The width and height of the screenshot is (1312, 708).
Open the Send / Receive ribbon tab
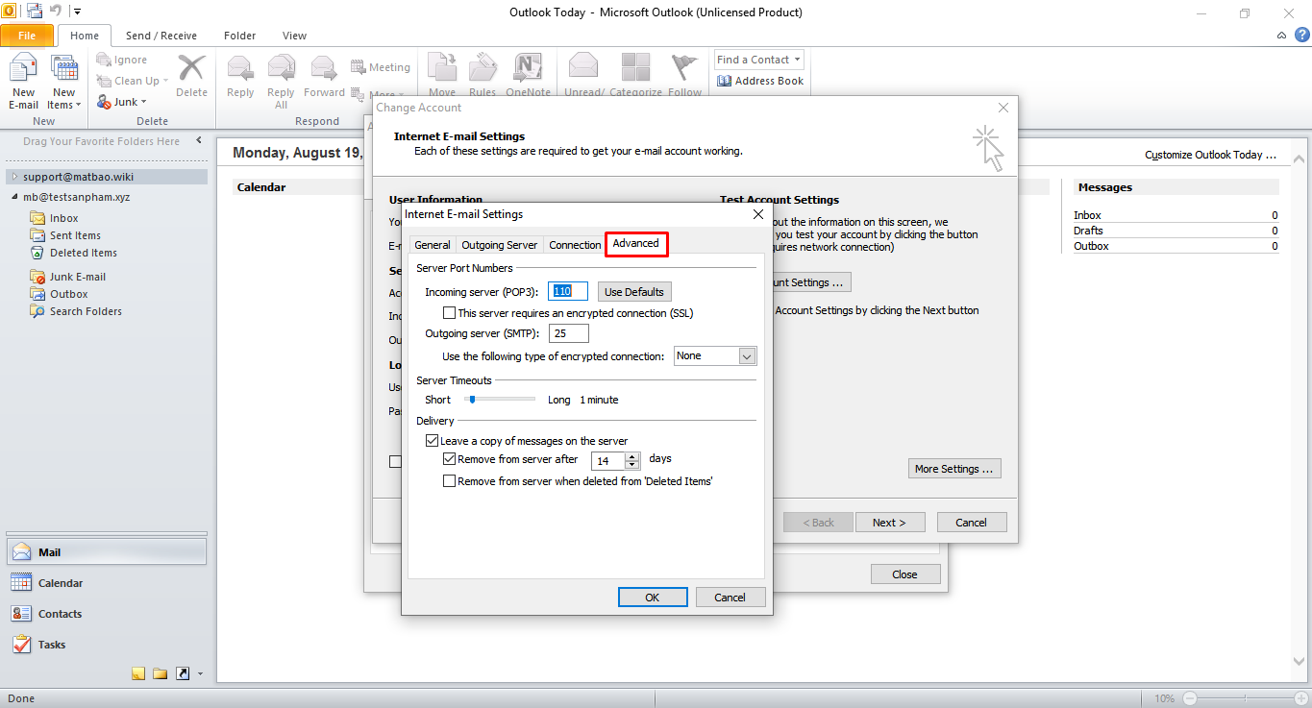pyautogui.click(x=161, y=36)
